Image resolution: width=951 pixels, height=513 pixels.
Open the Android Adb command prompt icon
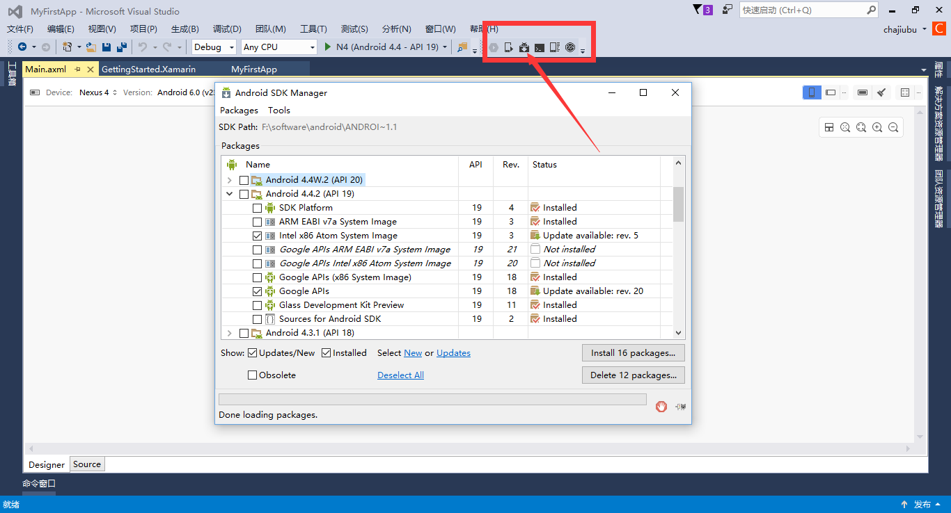click(x=540, y=47)
